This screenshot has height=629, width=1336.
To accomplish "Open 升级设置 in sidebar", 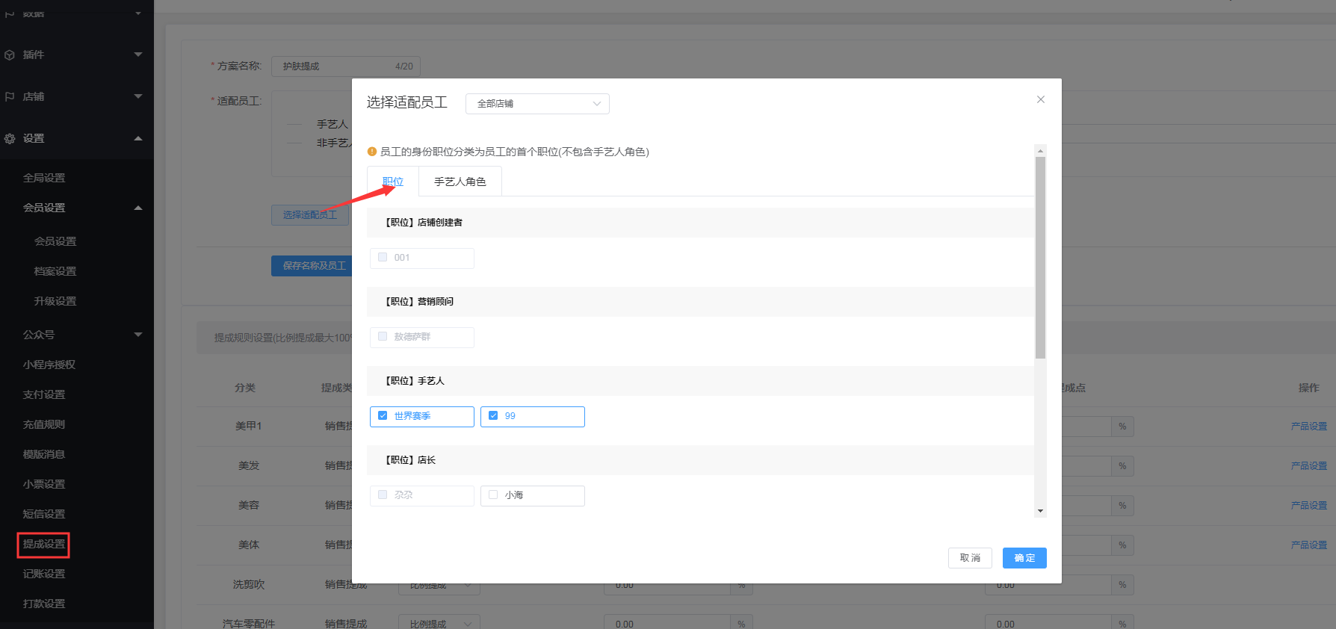I will [55, 301].
